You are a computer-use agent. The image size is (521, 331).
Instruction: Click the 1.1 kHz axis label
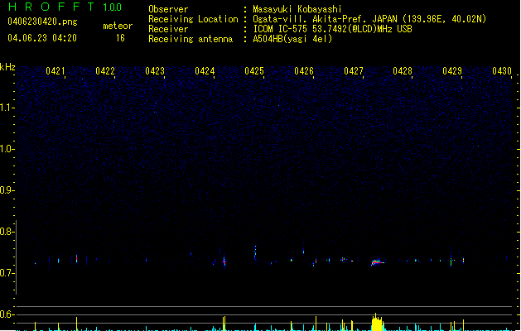(7, 108)
